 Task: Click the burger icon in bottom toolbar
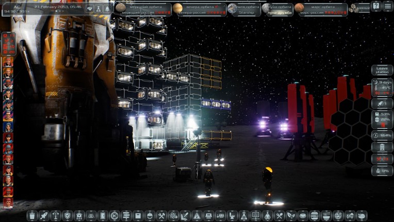[315, 215]
